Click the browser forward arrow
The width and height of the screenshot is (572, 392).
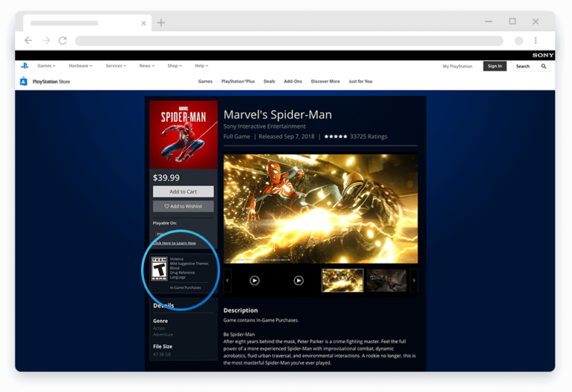click(x=46, y=41)
